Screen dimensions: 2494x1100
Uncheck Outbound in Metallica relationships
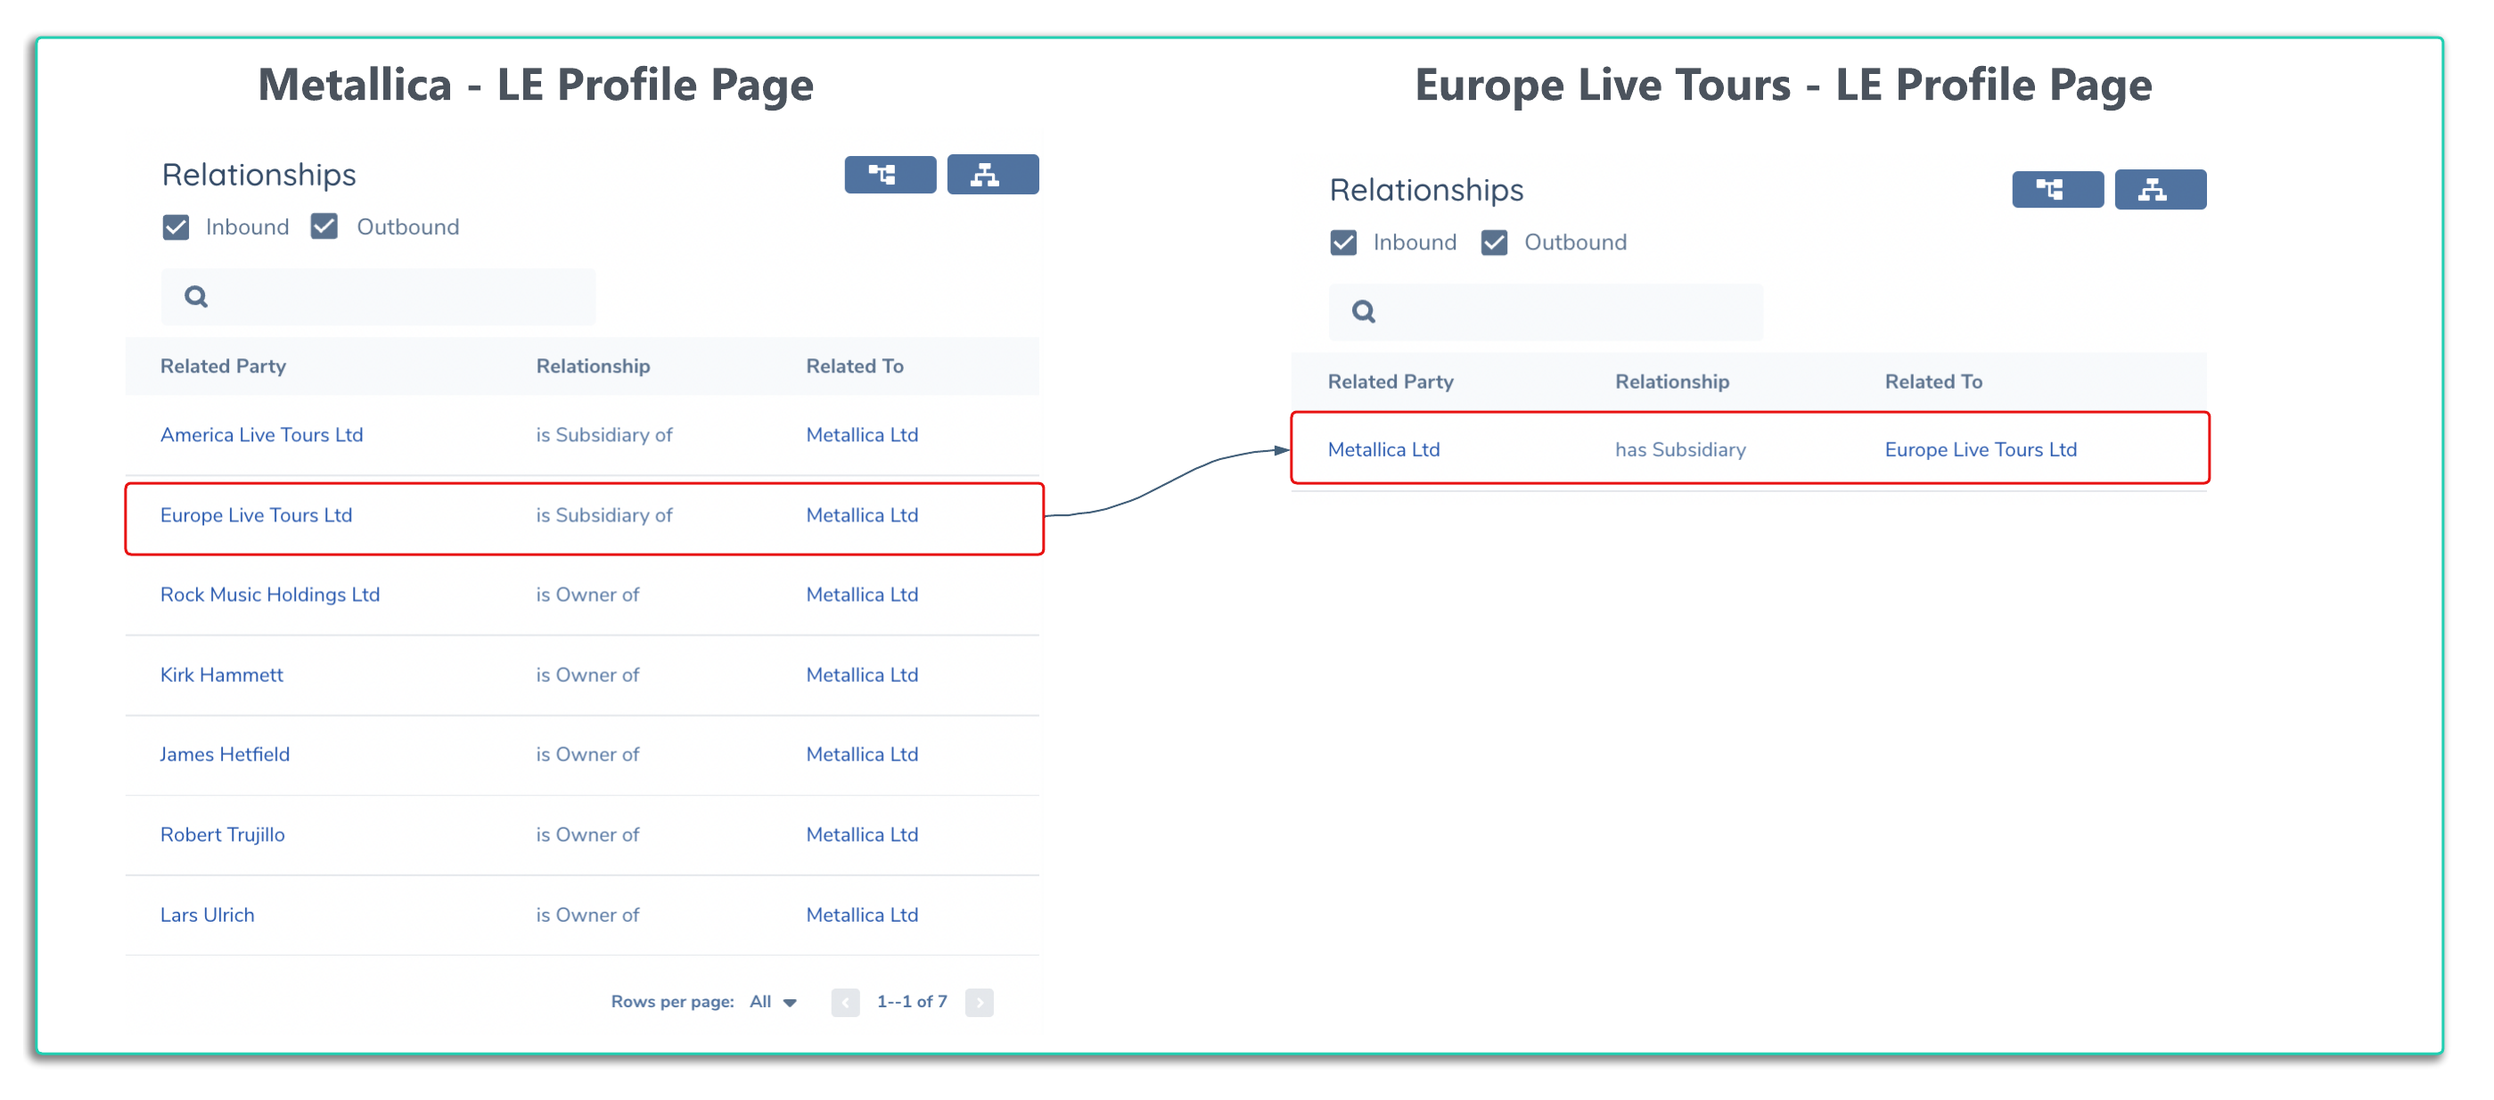[324, 227]
